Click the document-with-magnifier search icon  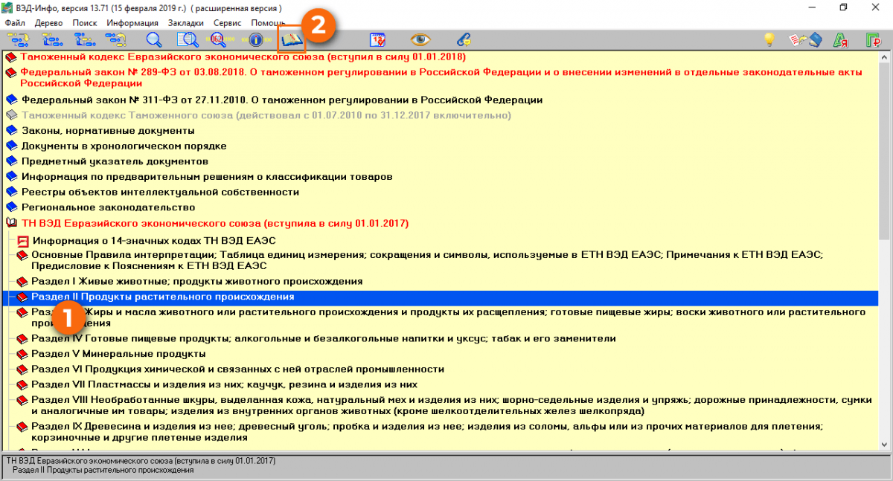pos(188,40)
